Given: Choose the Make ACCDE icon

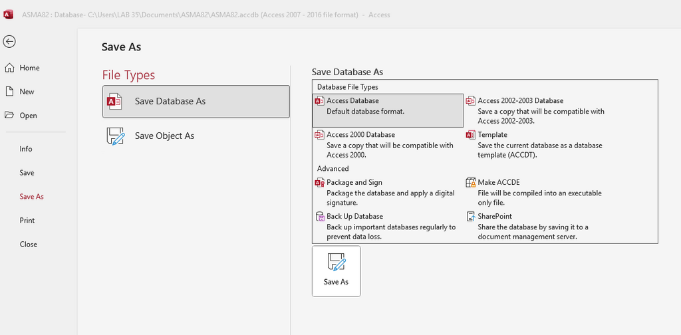Looking at the screenshot, I should [471, 183].
